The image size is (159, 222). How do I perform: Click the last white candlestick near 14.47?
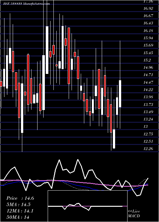(x=120, y=94)
